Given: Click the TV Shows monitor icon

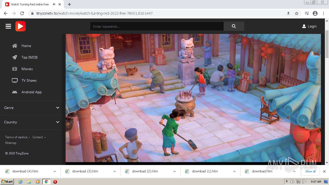Looking at the screenshot, I should [15, 80].
